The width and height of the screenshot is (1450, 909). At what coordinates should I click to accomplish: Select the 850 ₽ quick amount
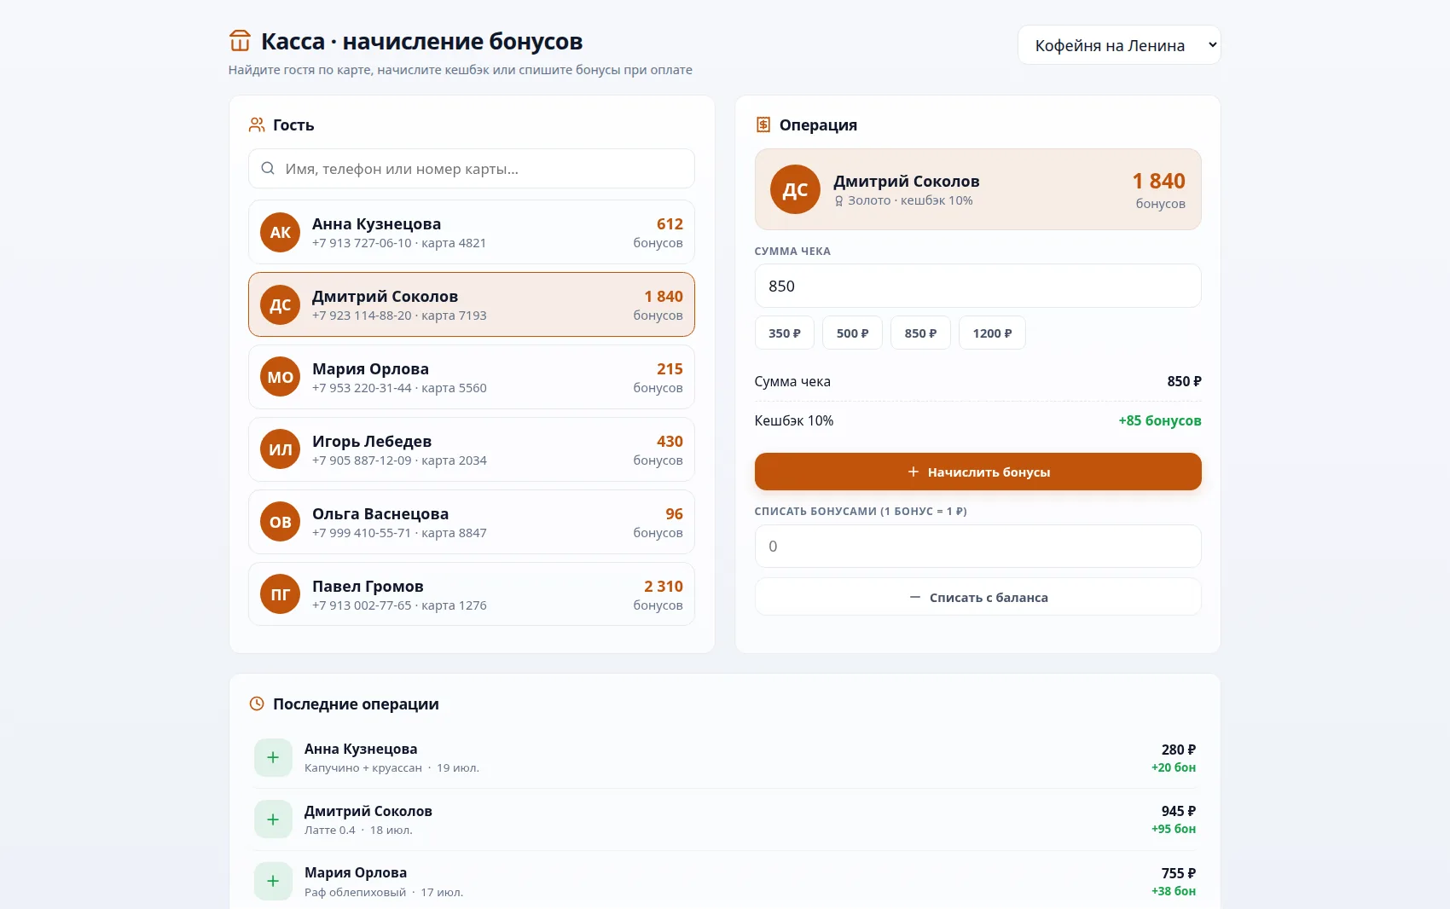click(920, 333)
